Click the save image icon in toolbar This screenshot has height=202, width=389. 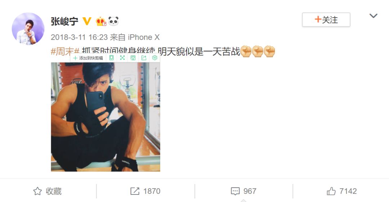coord(133,58)
